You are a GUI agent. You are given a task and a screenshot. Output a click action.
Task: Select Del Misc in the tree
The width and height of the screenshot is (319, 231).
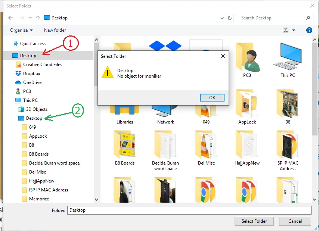point(34,172)
